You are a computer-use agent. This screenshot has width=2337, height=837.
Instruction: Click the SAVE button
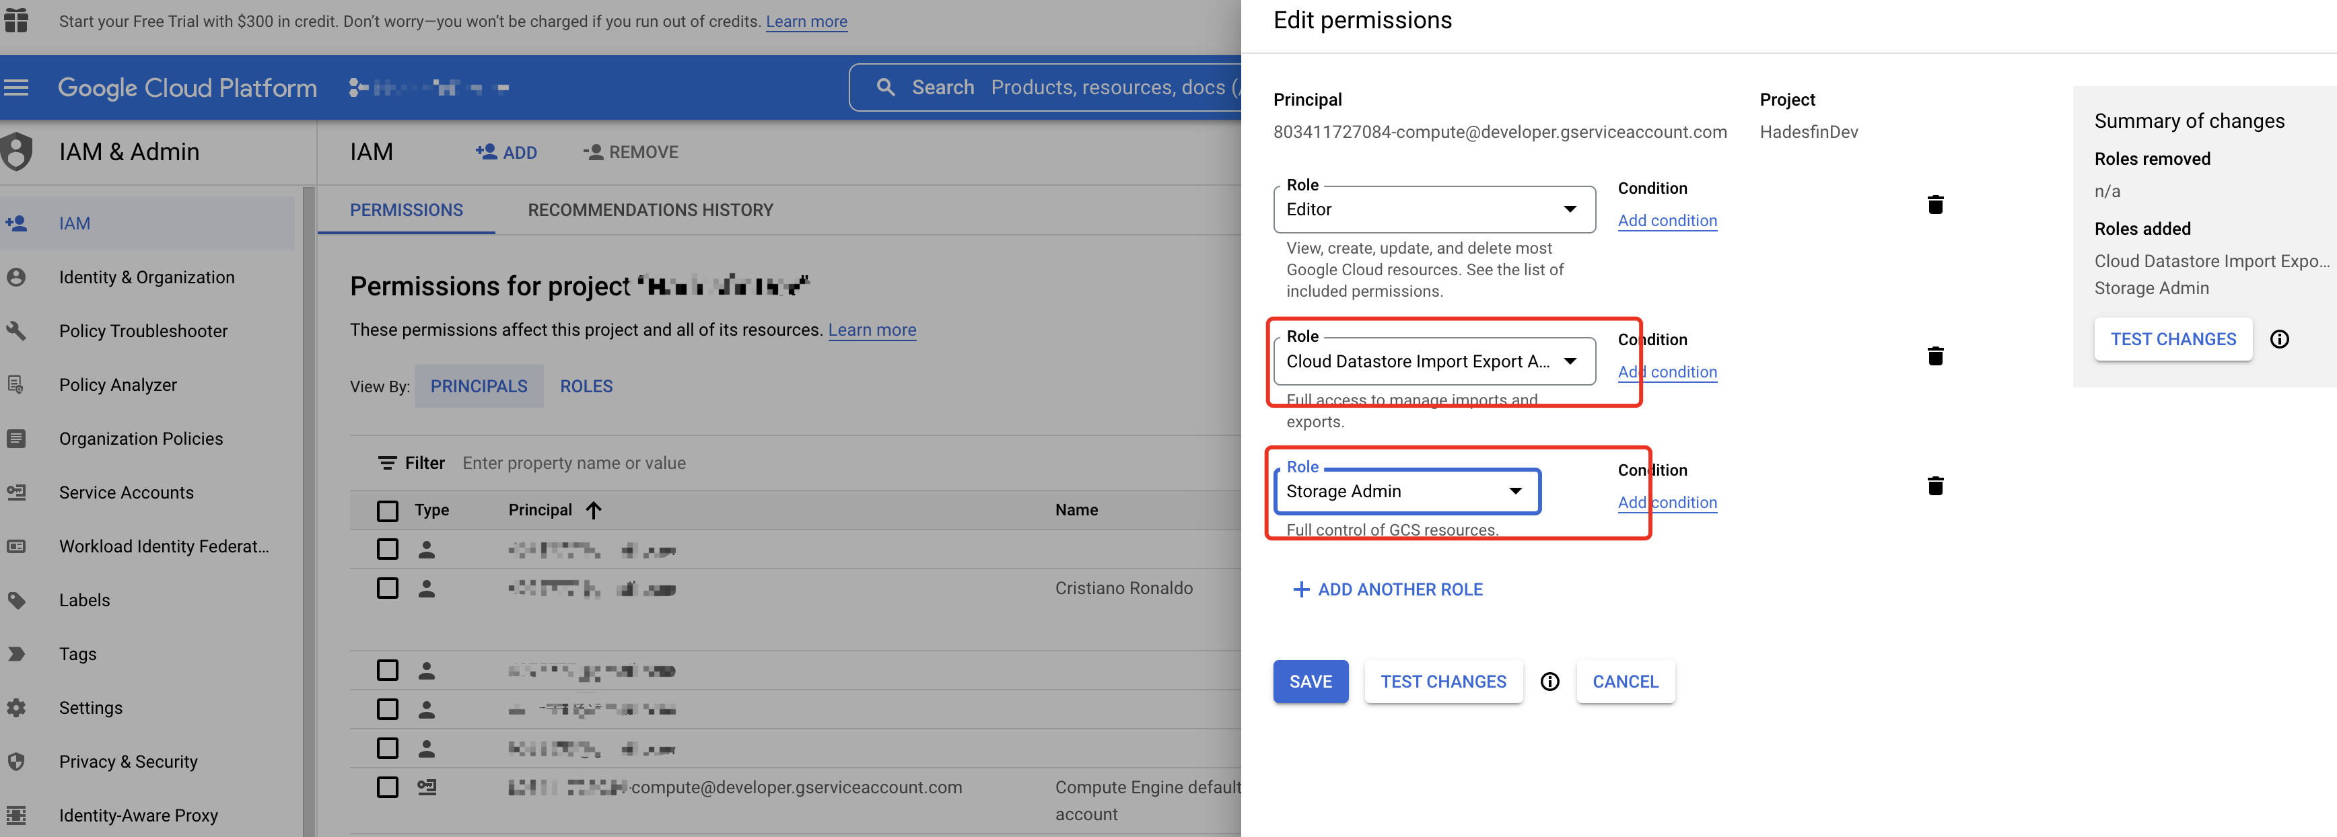[1310, 681]
